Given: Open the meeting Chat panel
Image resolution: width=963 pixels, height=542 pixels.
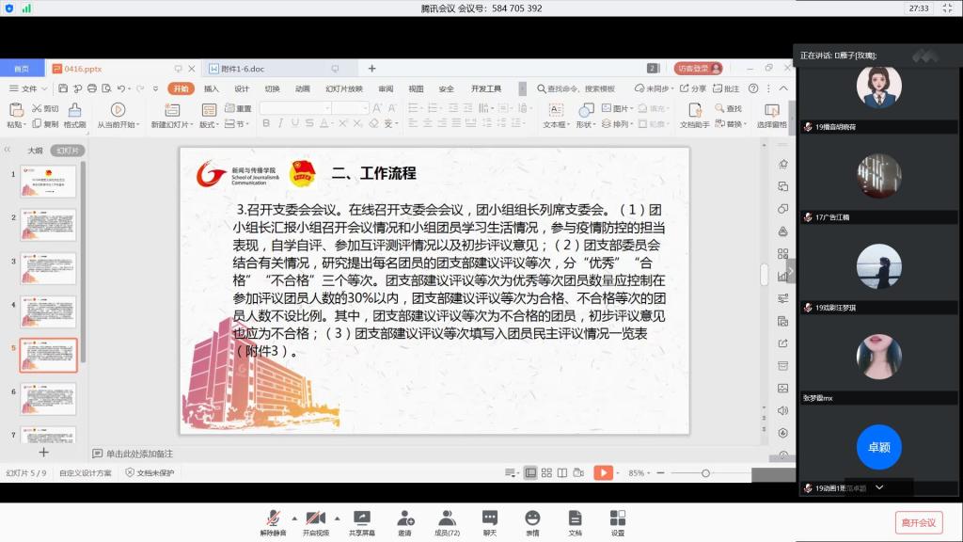Looking at the screenshot, I should click(489, 519).
